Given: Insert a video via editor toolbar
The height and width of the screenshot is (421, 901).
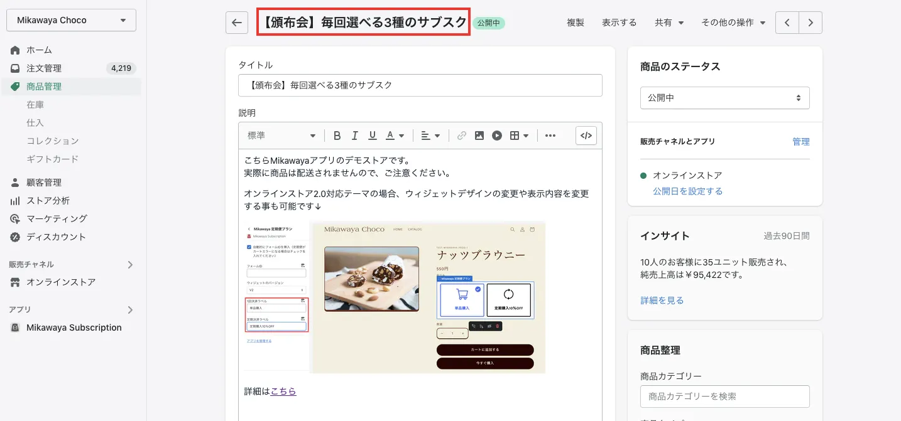Looking at the screenshot, I should 497,136.
